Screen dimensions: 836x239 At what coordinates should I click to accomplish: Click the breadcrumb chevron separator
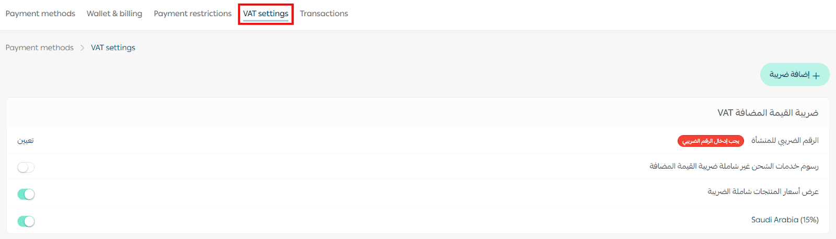point(82,47)
